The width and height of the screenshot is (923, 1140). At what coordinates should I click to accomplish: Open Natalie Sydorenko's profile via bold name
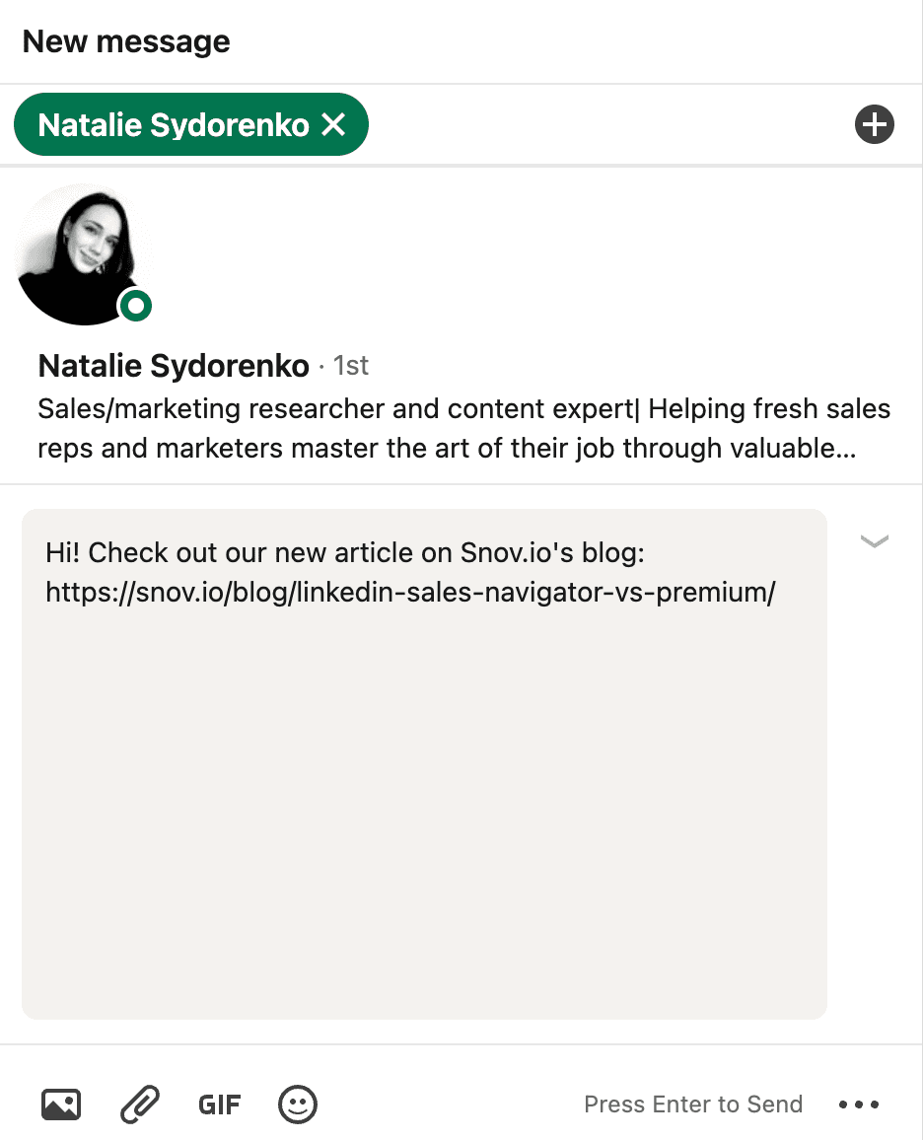tap(174, 367)
